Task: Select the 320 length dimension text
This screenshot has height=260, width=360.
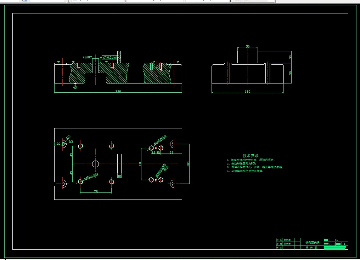Action: pyautogui.click(x=118, y=91)
